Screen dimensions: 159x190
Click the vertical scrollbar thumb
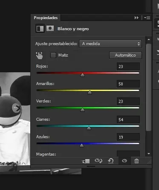[x=149, y=87]
